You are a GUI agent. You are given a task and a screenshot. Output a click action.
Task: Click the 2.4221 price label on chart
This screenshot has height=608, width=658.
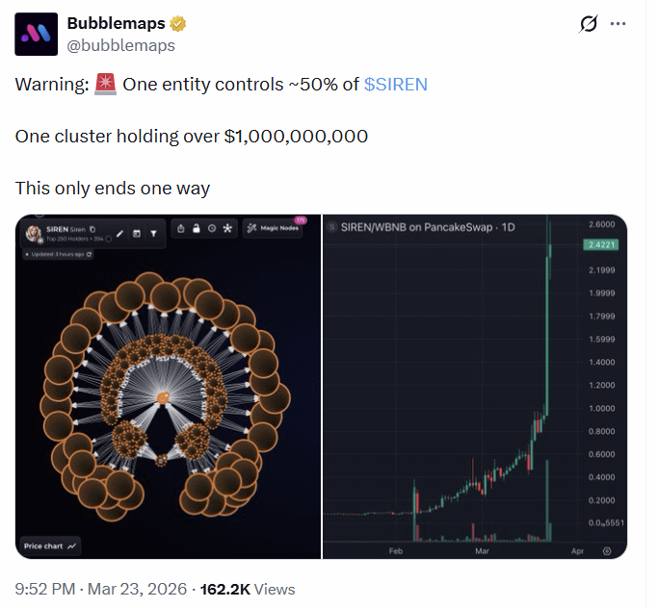(605, 245)
